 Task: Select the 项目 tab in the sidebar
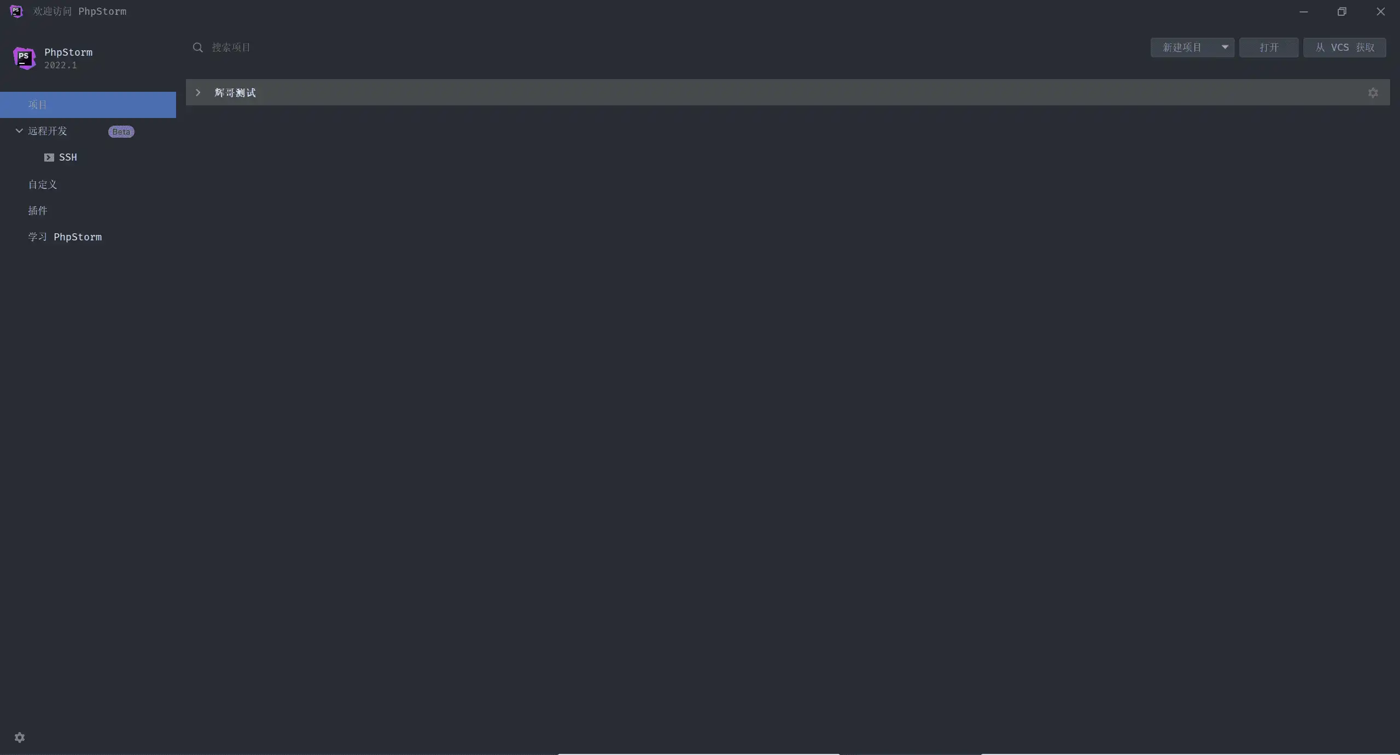88,105
